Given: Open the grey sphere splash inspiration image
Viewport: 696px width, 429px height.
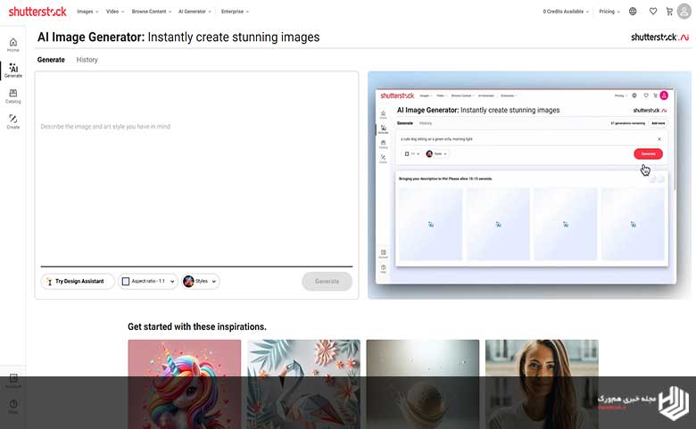Looking at the screenshot, I should 423,384.
